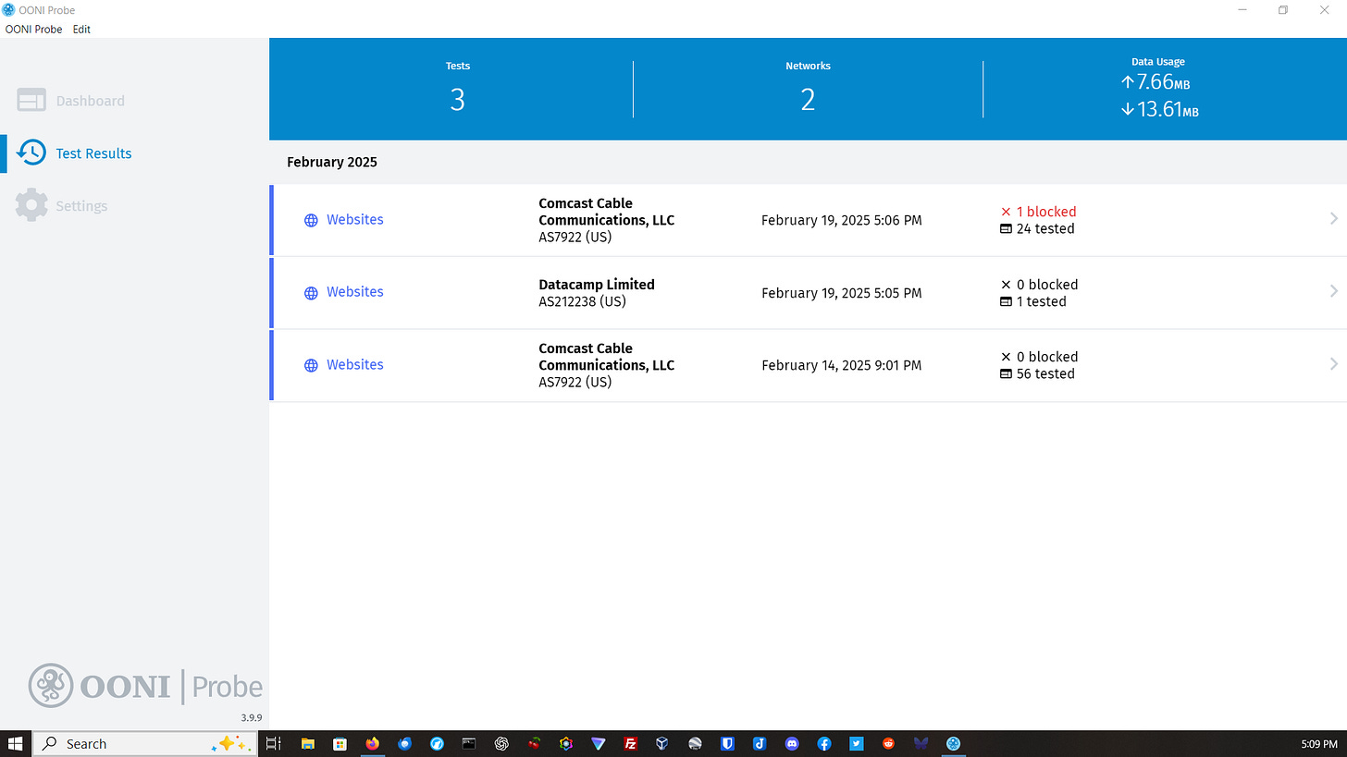The width and height of the screenshot is (1347, 757).
Task: Click OONI Probe icon in taskbar
Action: [x=953, y=743]
